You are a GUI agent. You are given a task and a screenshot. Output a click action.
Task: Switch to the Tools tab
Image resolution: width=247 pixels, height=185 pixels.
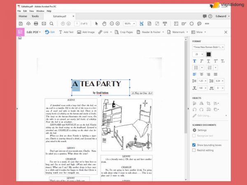click(x=35, y=16)
